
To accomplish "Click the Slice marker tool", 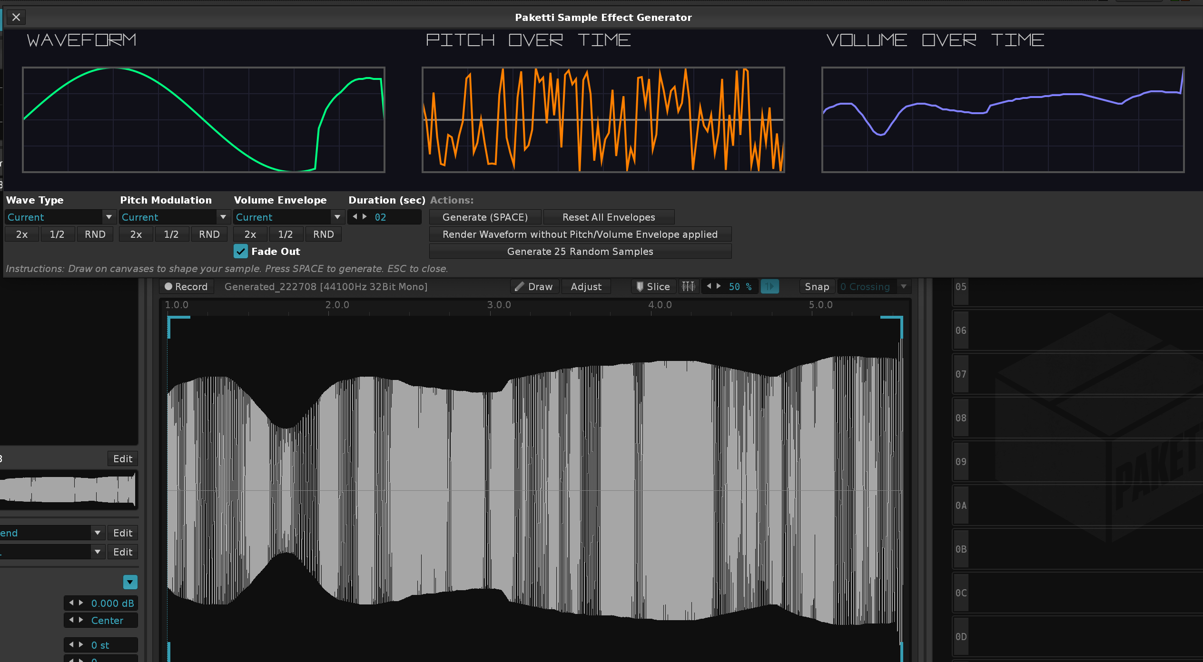I will [653, 287].
